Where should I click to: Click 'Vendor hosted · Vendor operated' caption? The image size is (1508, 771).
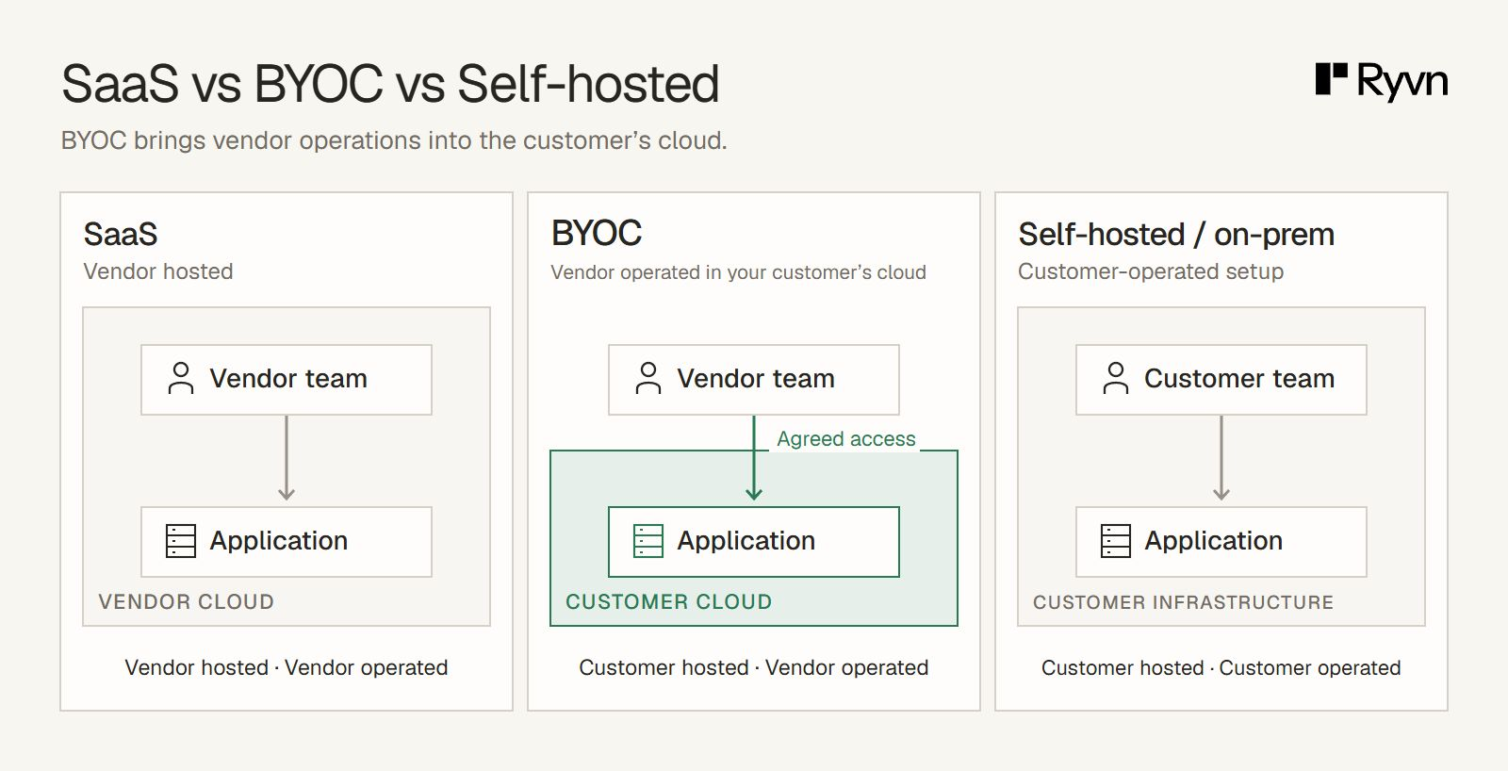pos(287,667)
